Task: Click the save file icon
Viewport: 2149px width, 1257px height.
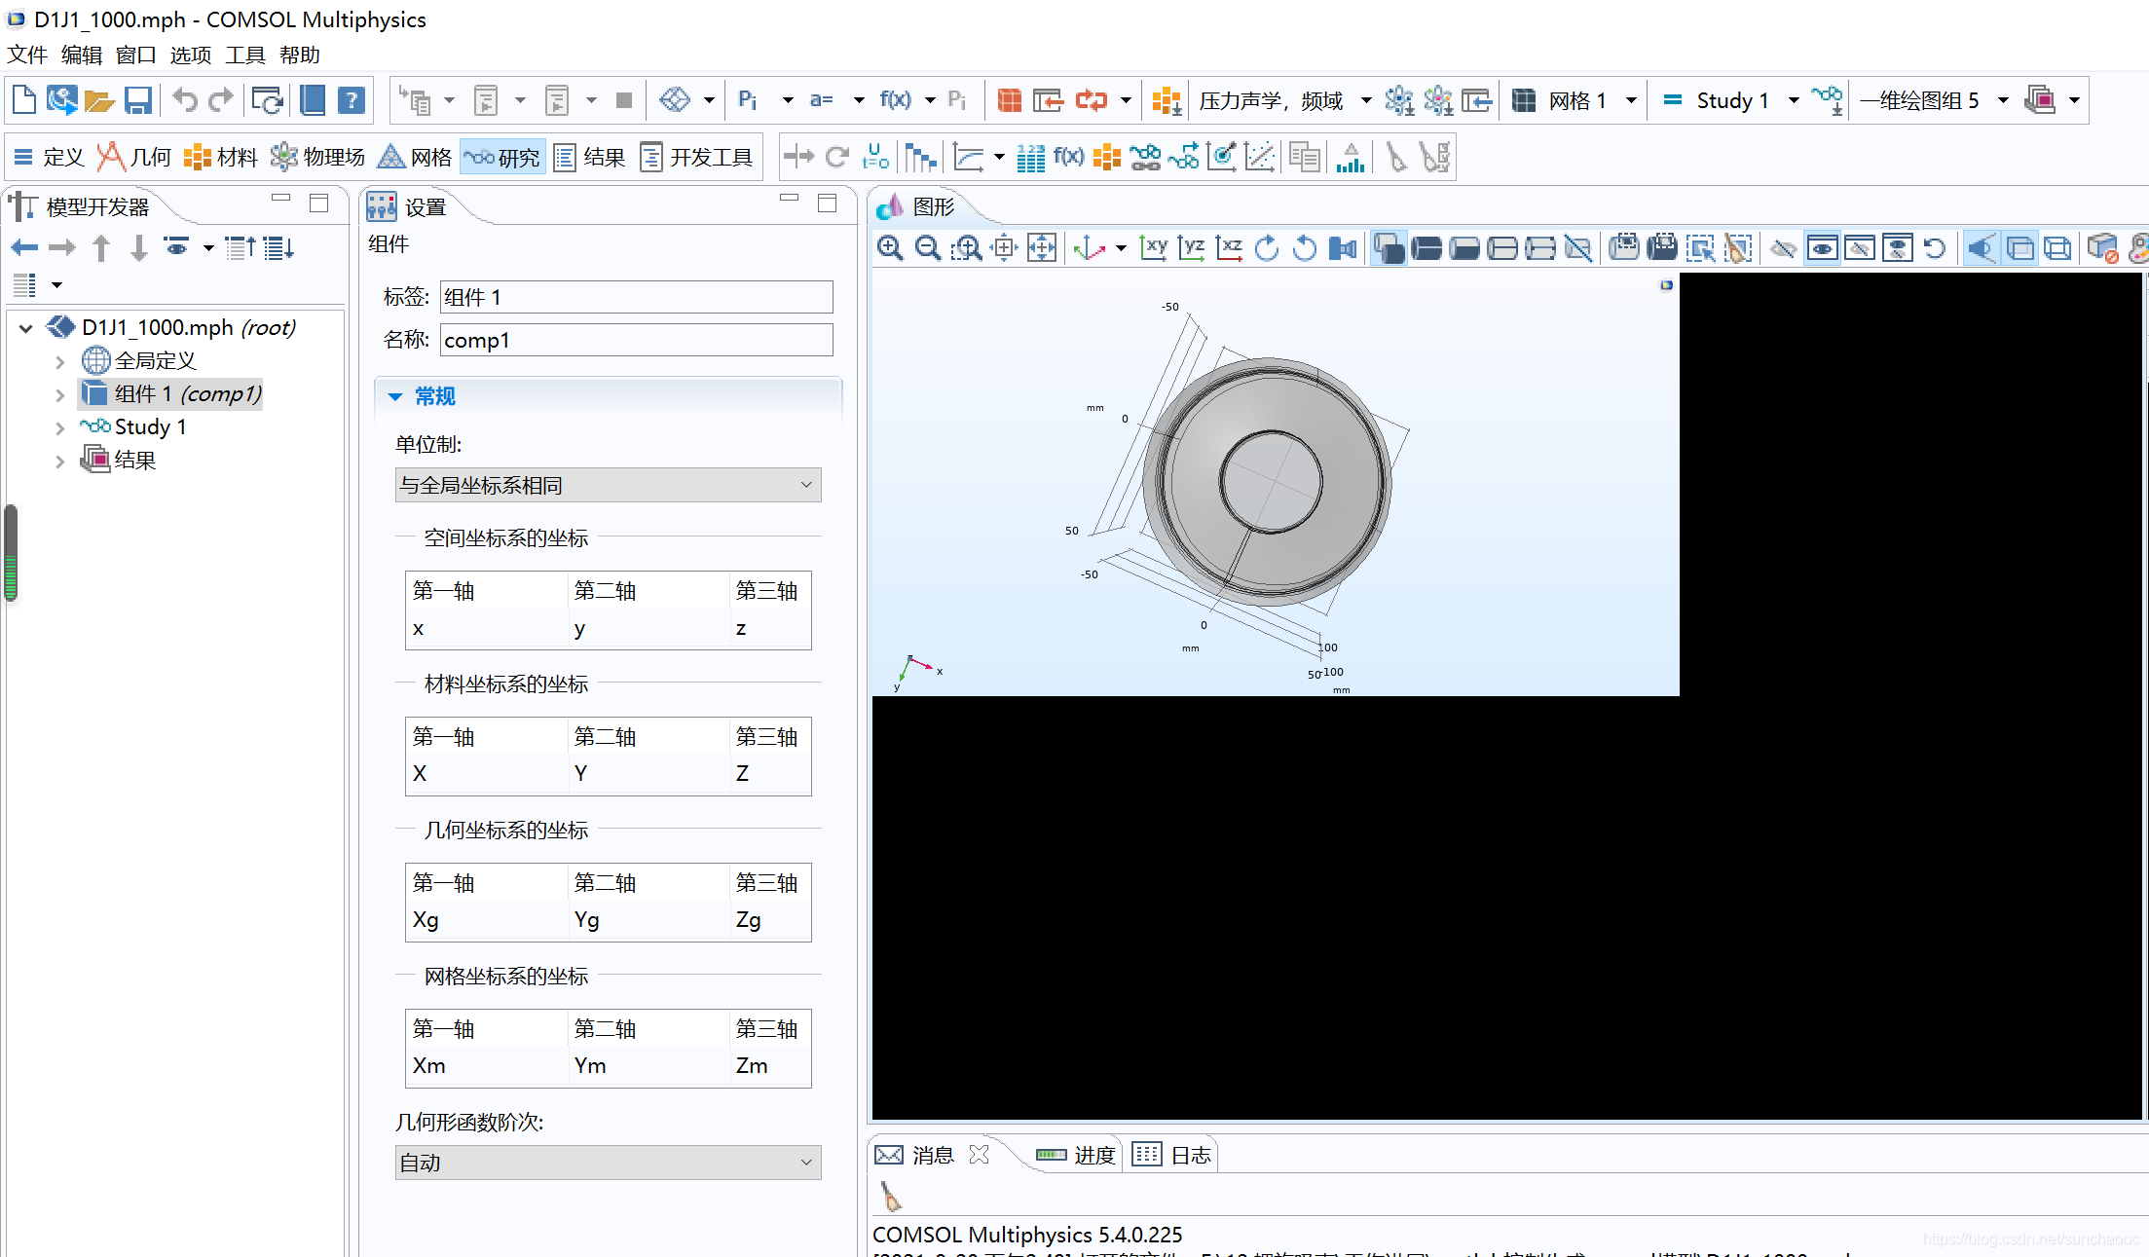Action: (x=138, y=100)
